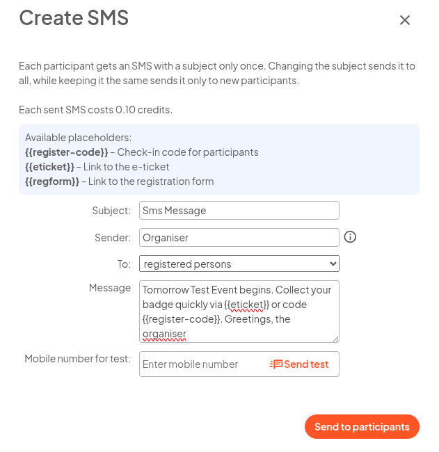This screenshot has height=452, width=439.
Task: Select the {{regform}} placeholder in the hint box
Action: coord(52,181)
